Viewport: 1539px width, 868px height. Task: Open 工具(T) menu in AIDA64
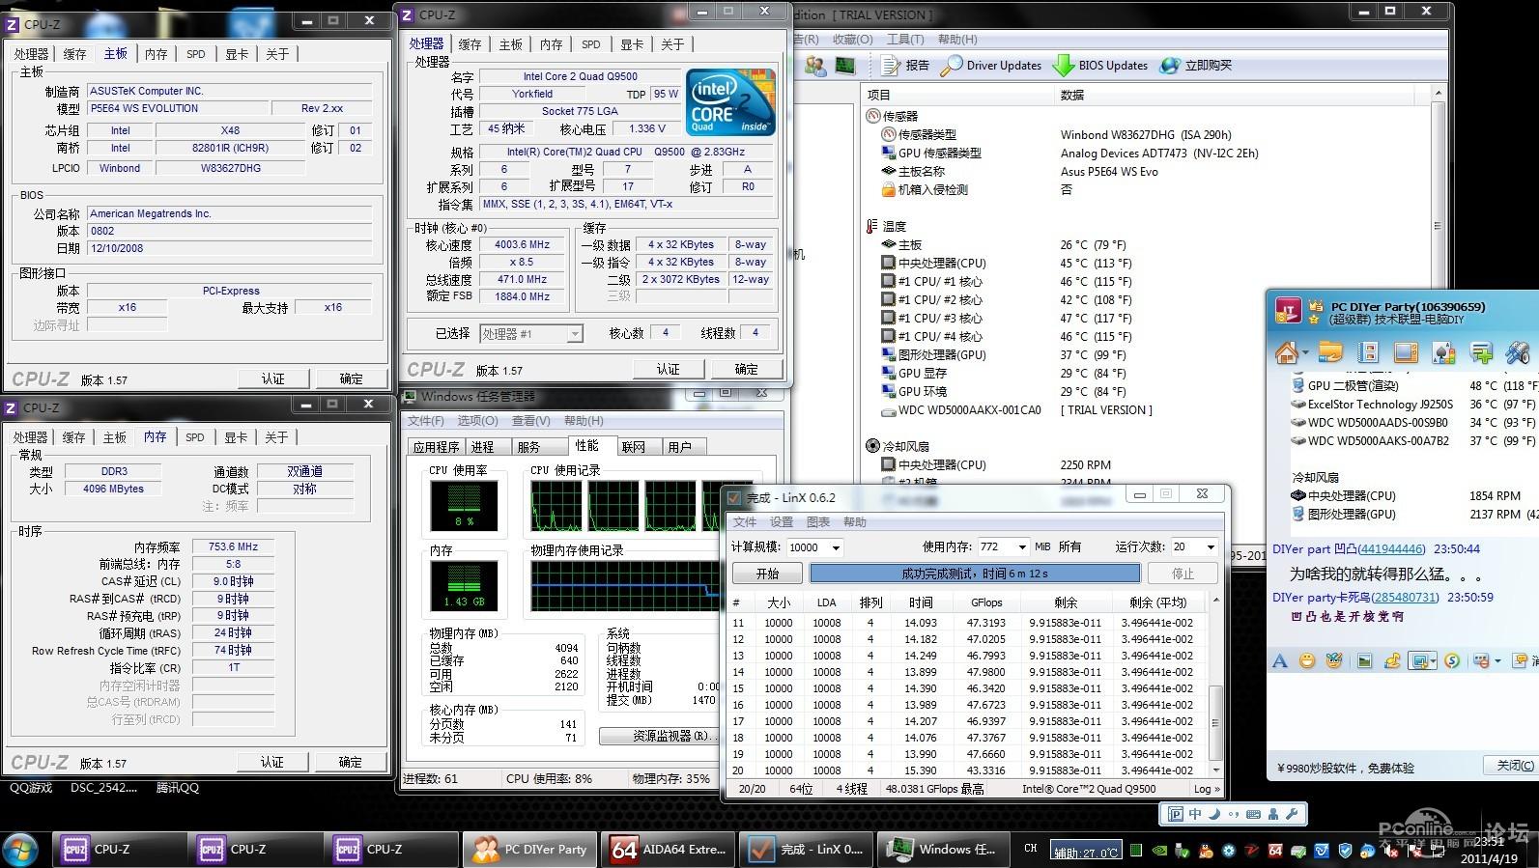(905, 40)
